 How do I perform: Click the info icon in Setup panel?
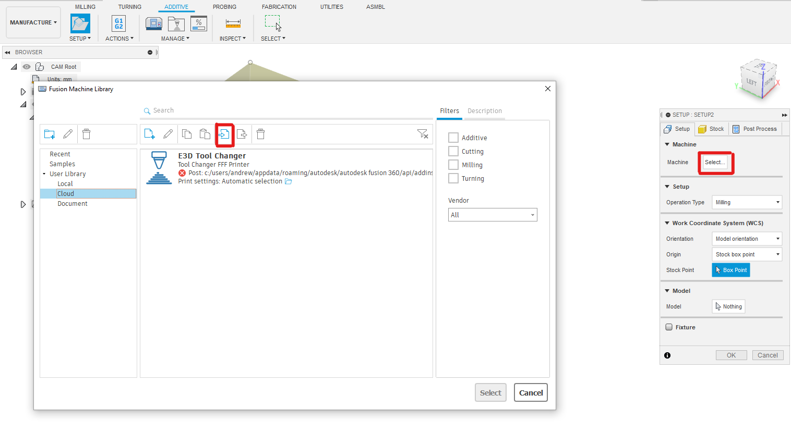(667, 355)
